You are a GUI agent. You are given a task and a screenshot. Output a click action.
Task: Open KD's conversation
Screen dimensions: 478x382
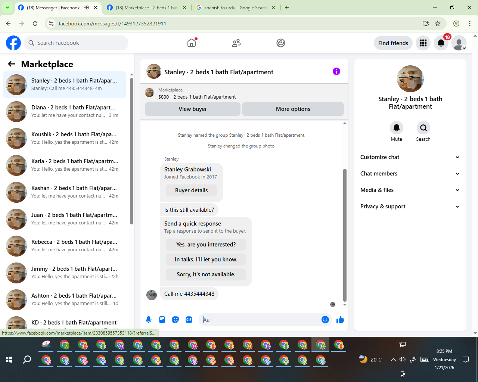point(64,322)
